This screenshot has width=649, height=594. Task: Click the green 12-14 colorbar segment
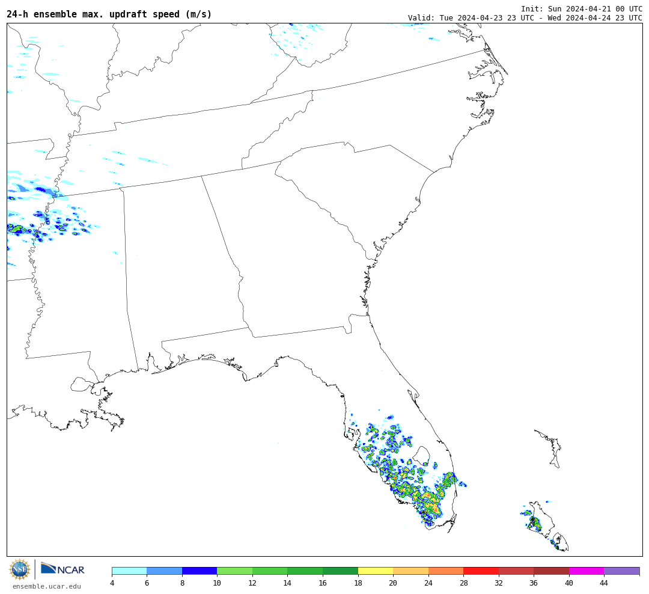270,571
